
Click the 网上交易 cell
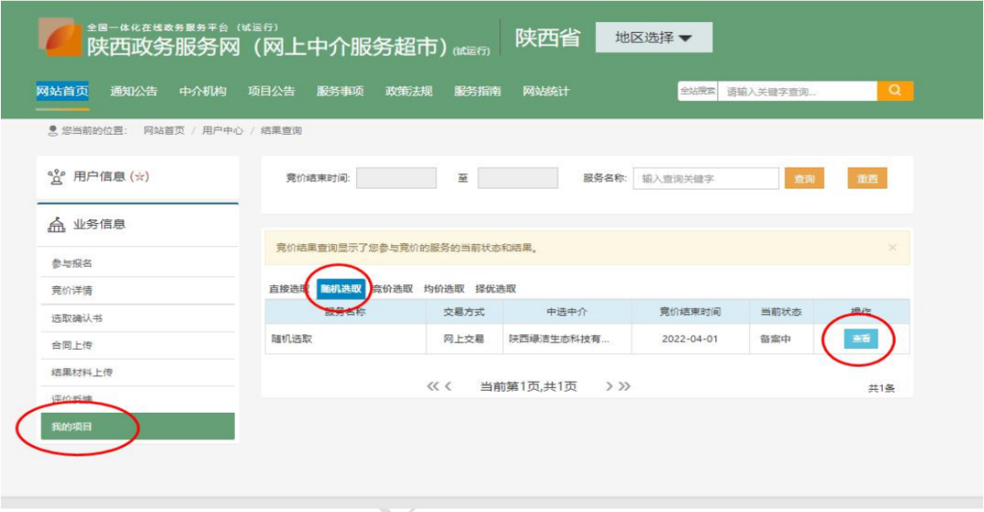465,339
